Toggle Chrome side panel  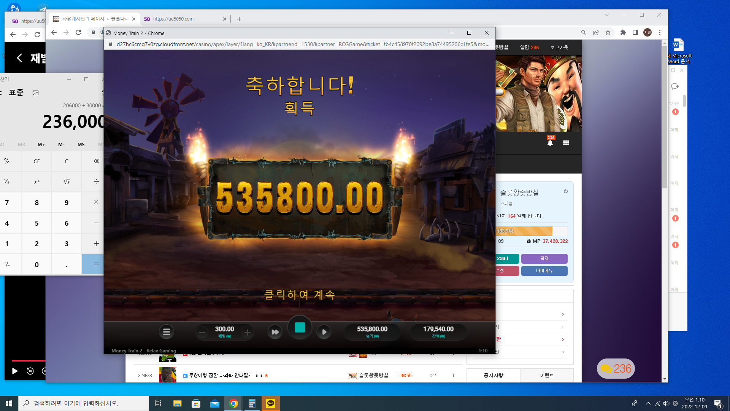635,32
